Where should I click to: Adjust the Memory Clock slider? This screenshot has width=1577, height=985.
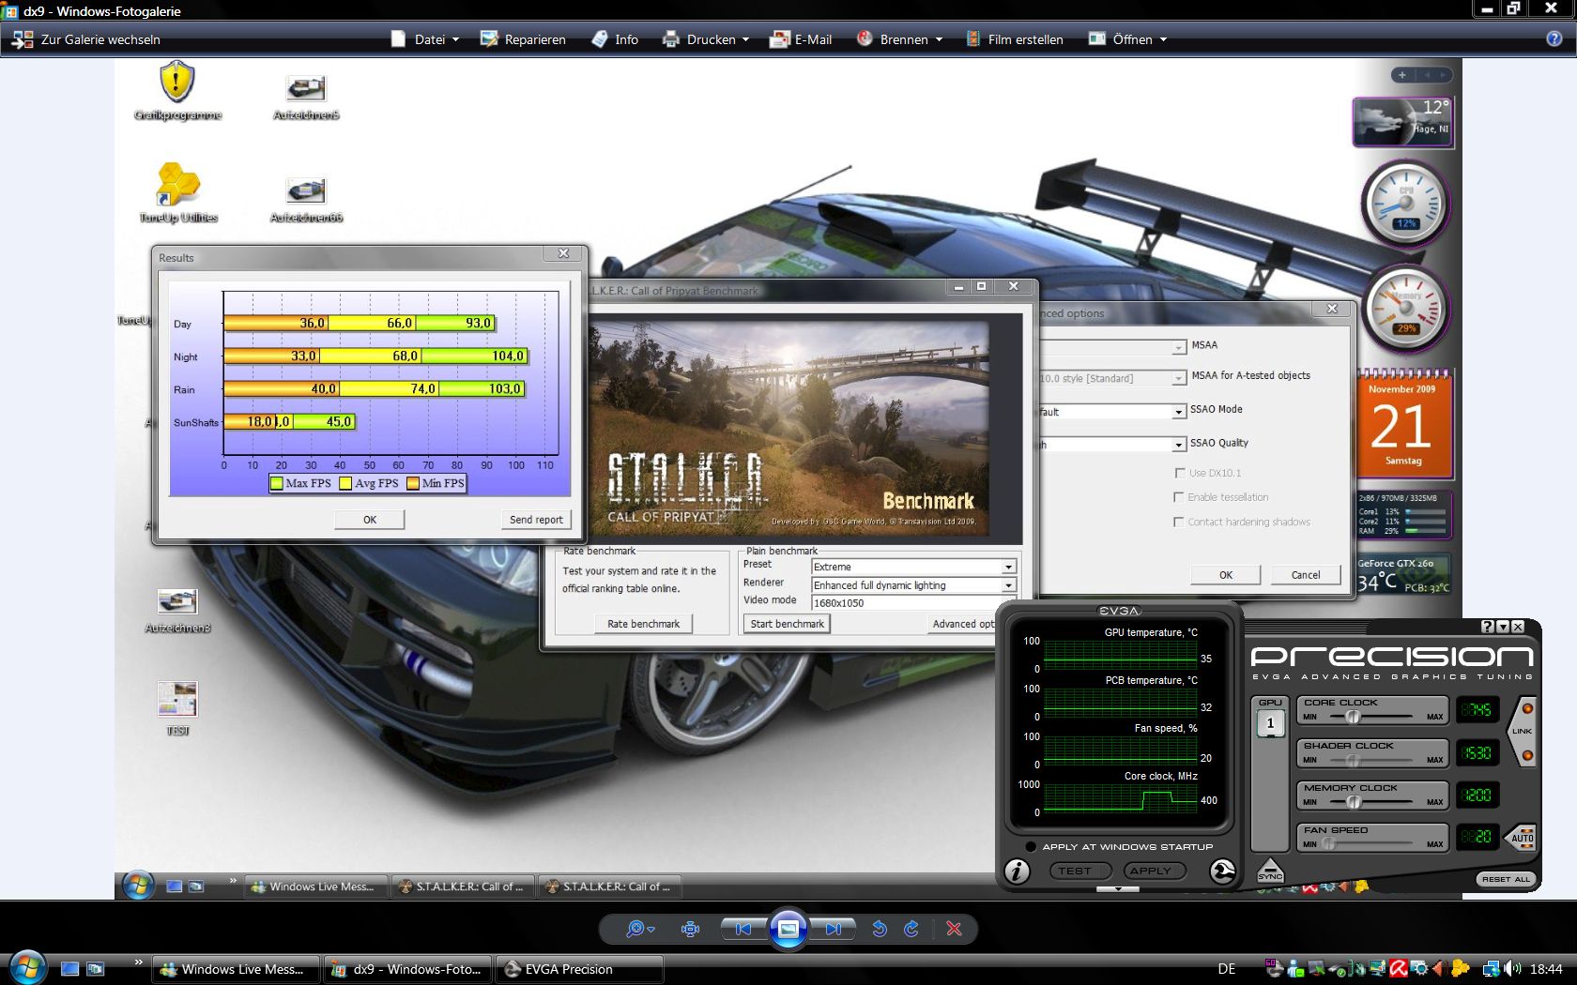click(1353, 802)
